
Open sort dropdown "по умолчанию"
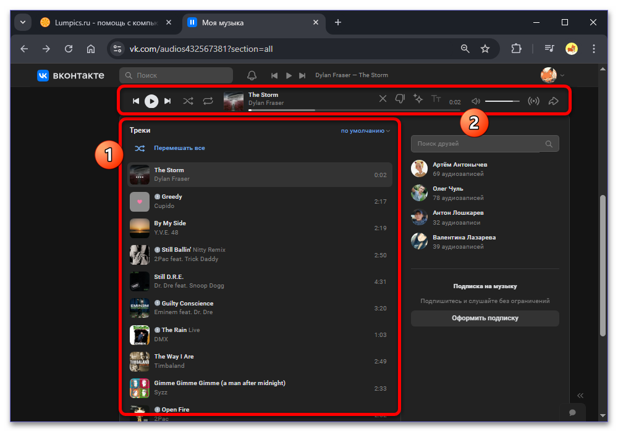(365, 131)
